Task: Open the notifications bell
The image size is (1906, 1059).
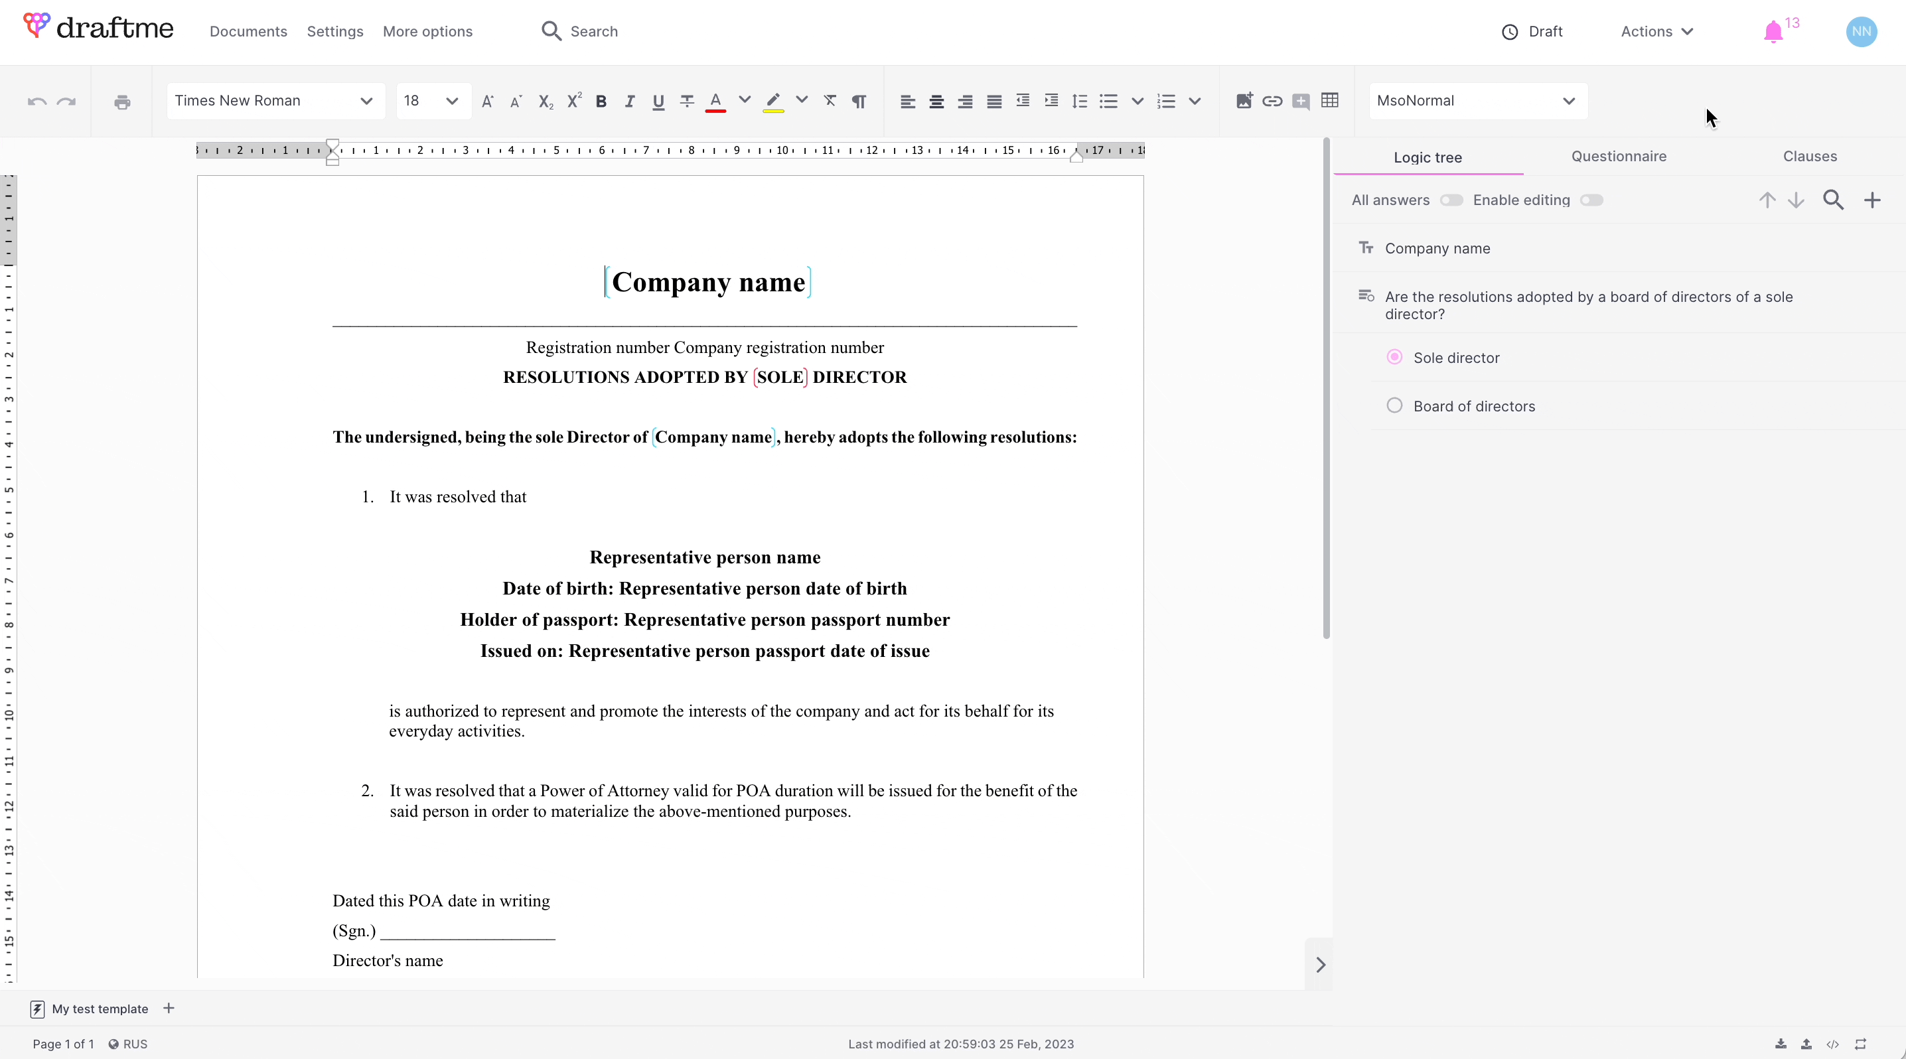Action: point(1773,32)
